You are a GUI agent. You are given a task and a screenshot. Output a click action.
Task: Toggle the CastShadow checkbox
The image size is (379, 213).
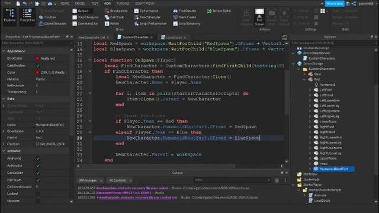click(38, 66)
